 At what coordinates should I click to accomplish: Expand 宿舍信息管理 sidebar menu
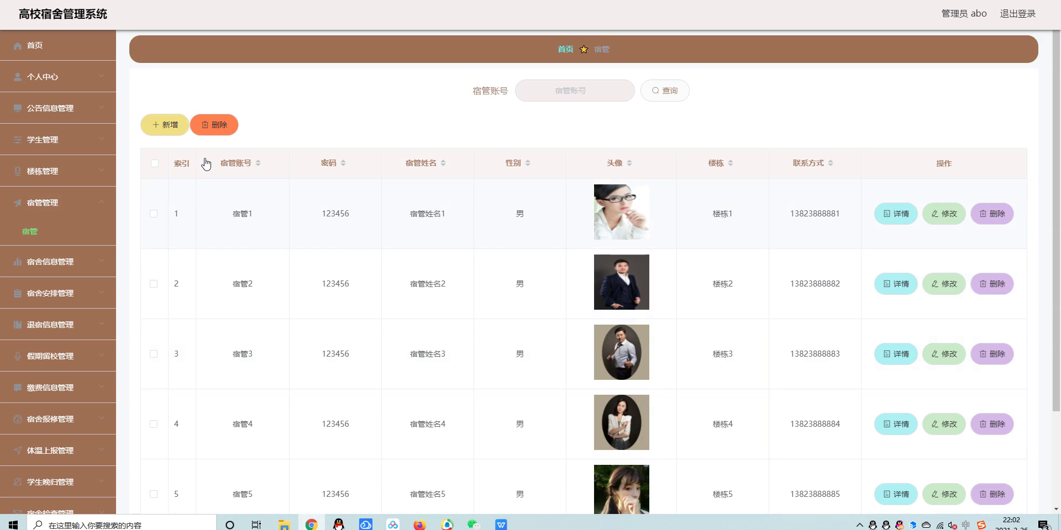[58, 262]
